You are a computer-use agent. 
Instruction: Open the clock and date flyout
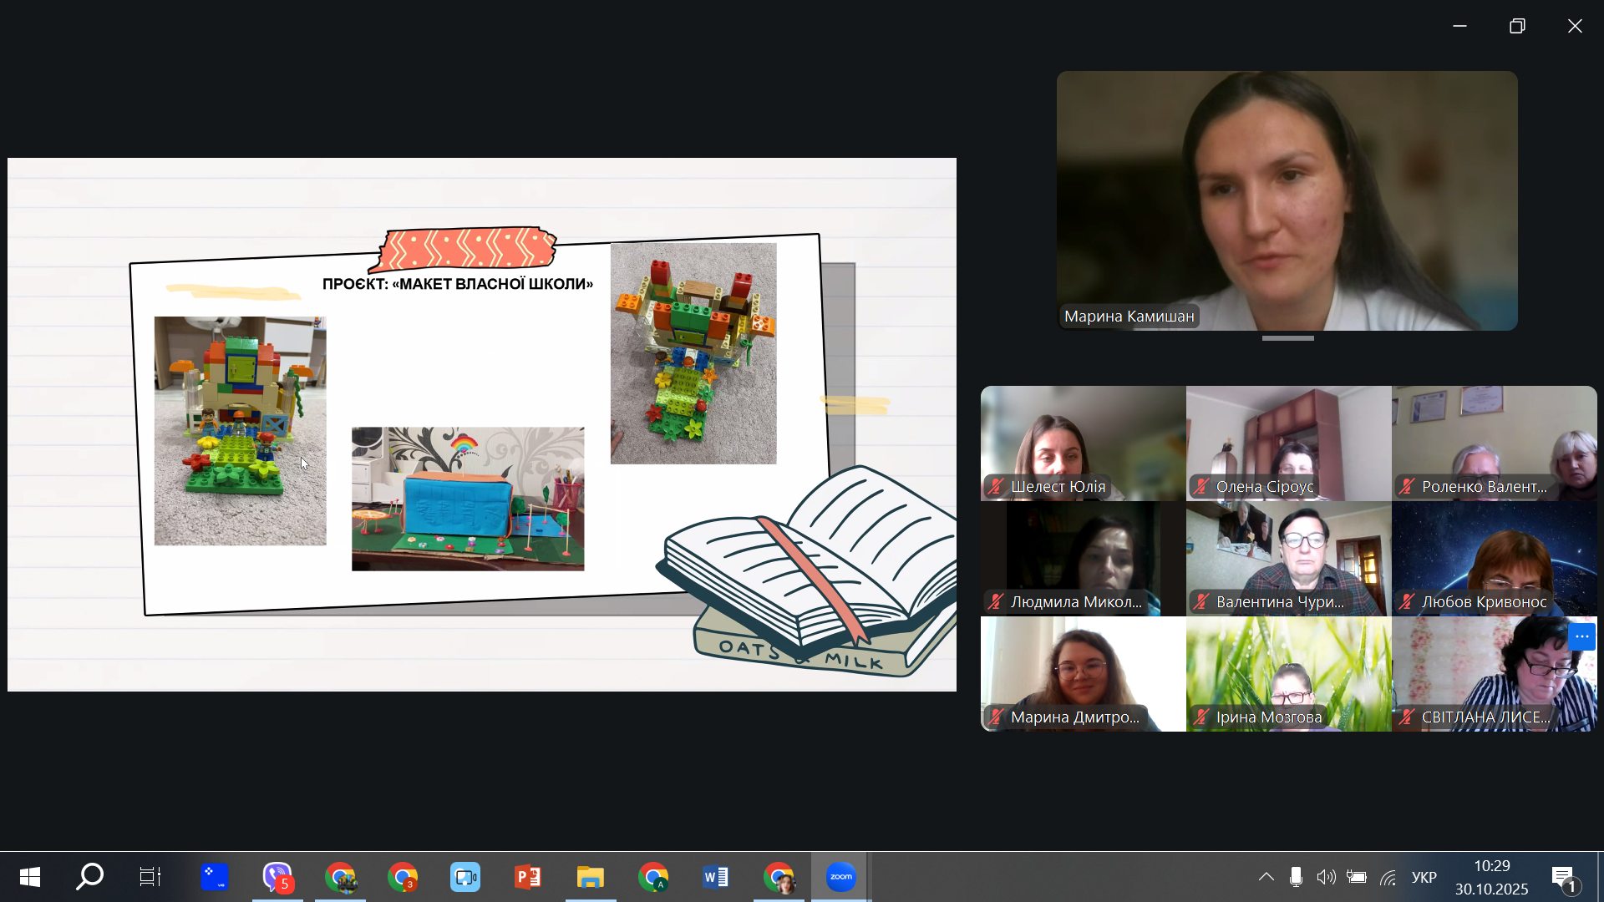1491,877
